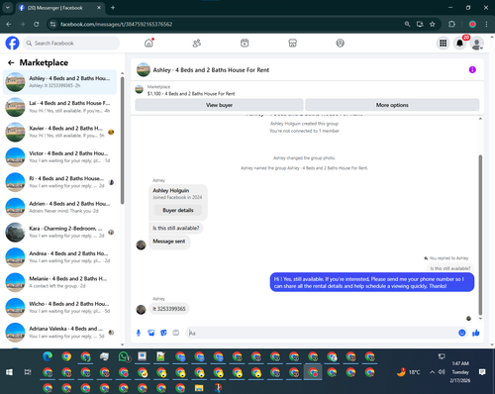Image resolution: width=495 pixels, height=394 pixels.
Task: Click the chat messages scrollbar
Action: [480, 235]
